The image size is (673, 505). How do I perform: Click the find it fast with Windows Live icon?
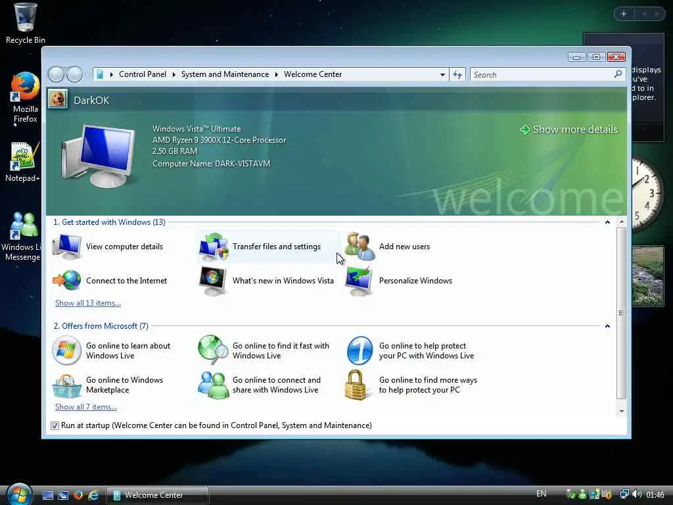(x=214, y=350)
